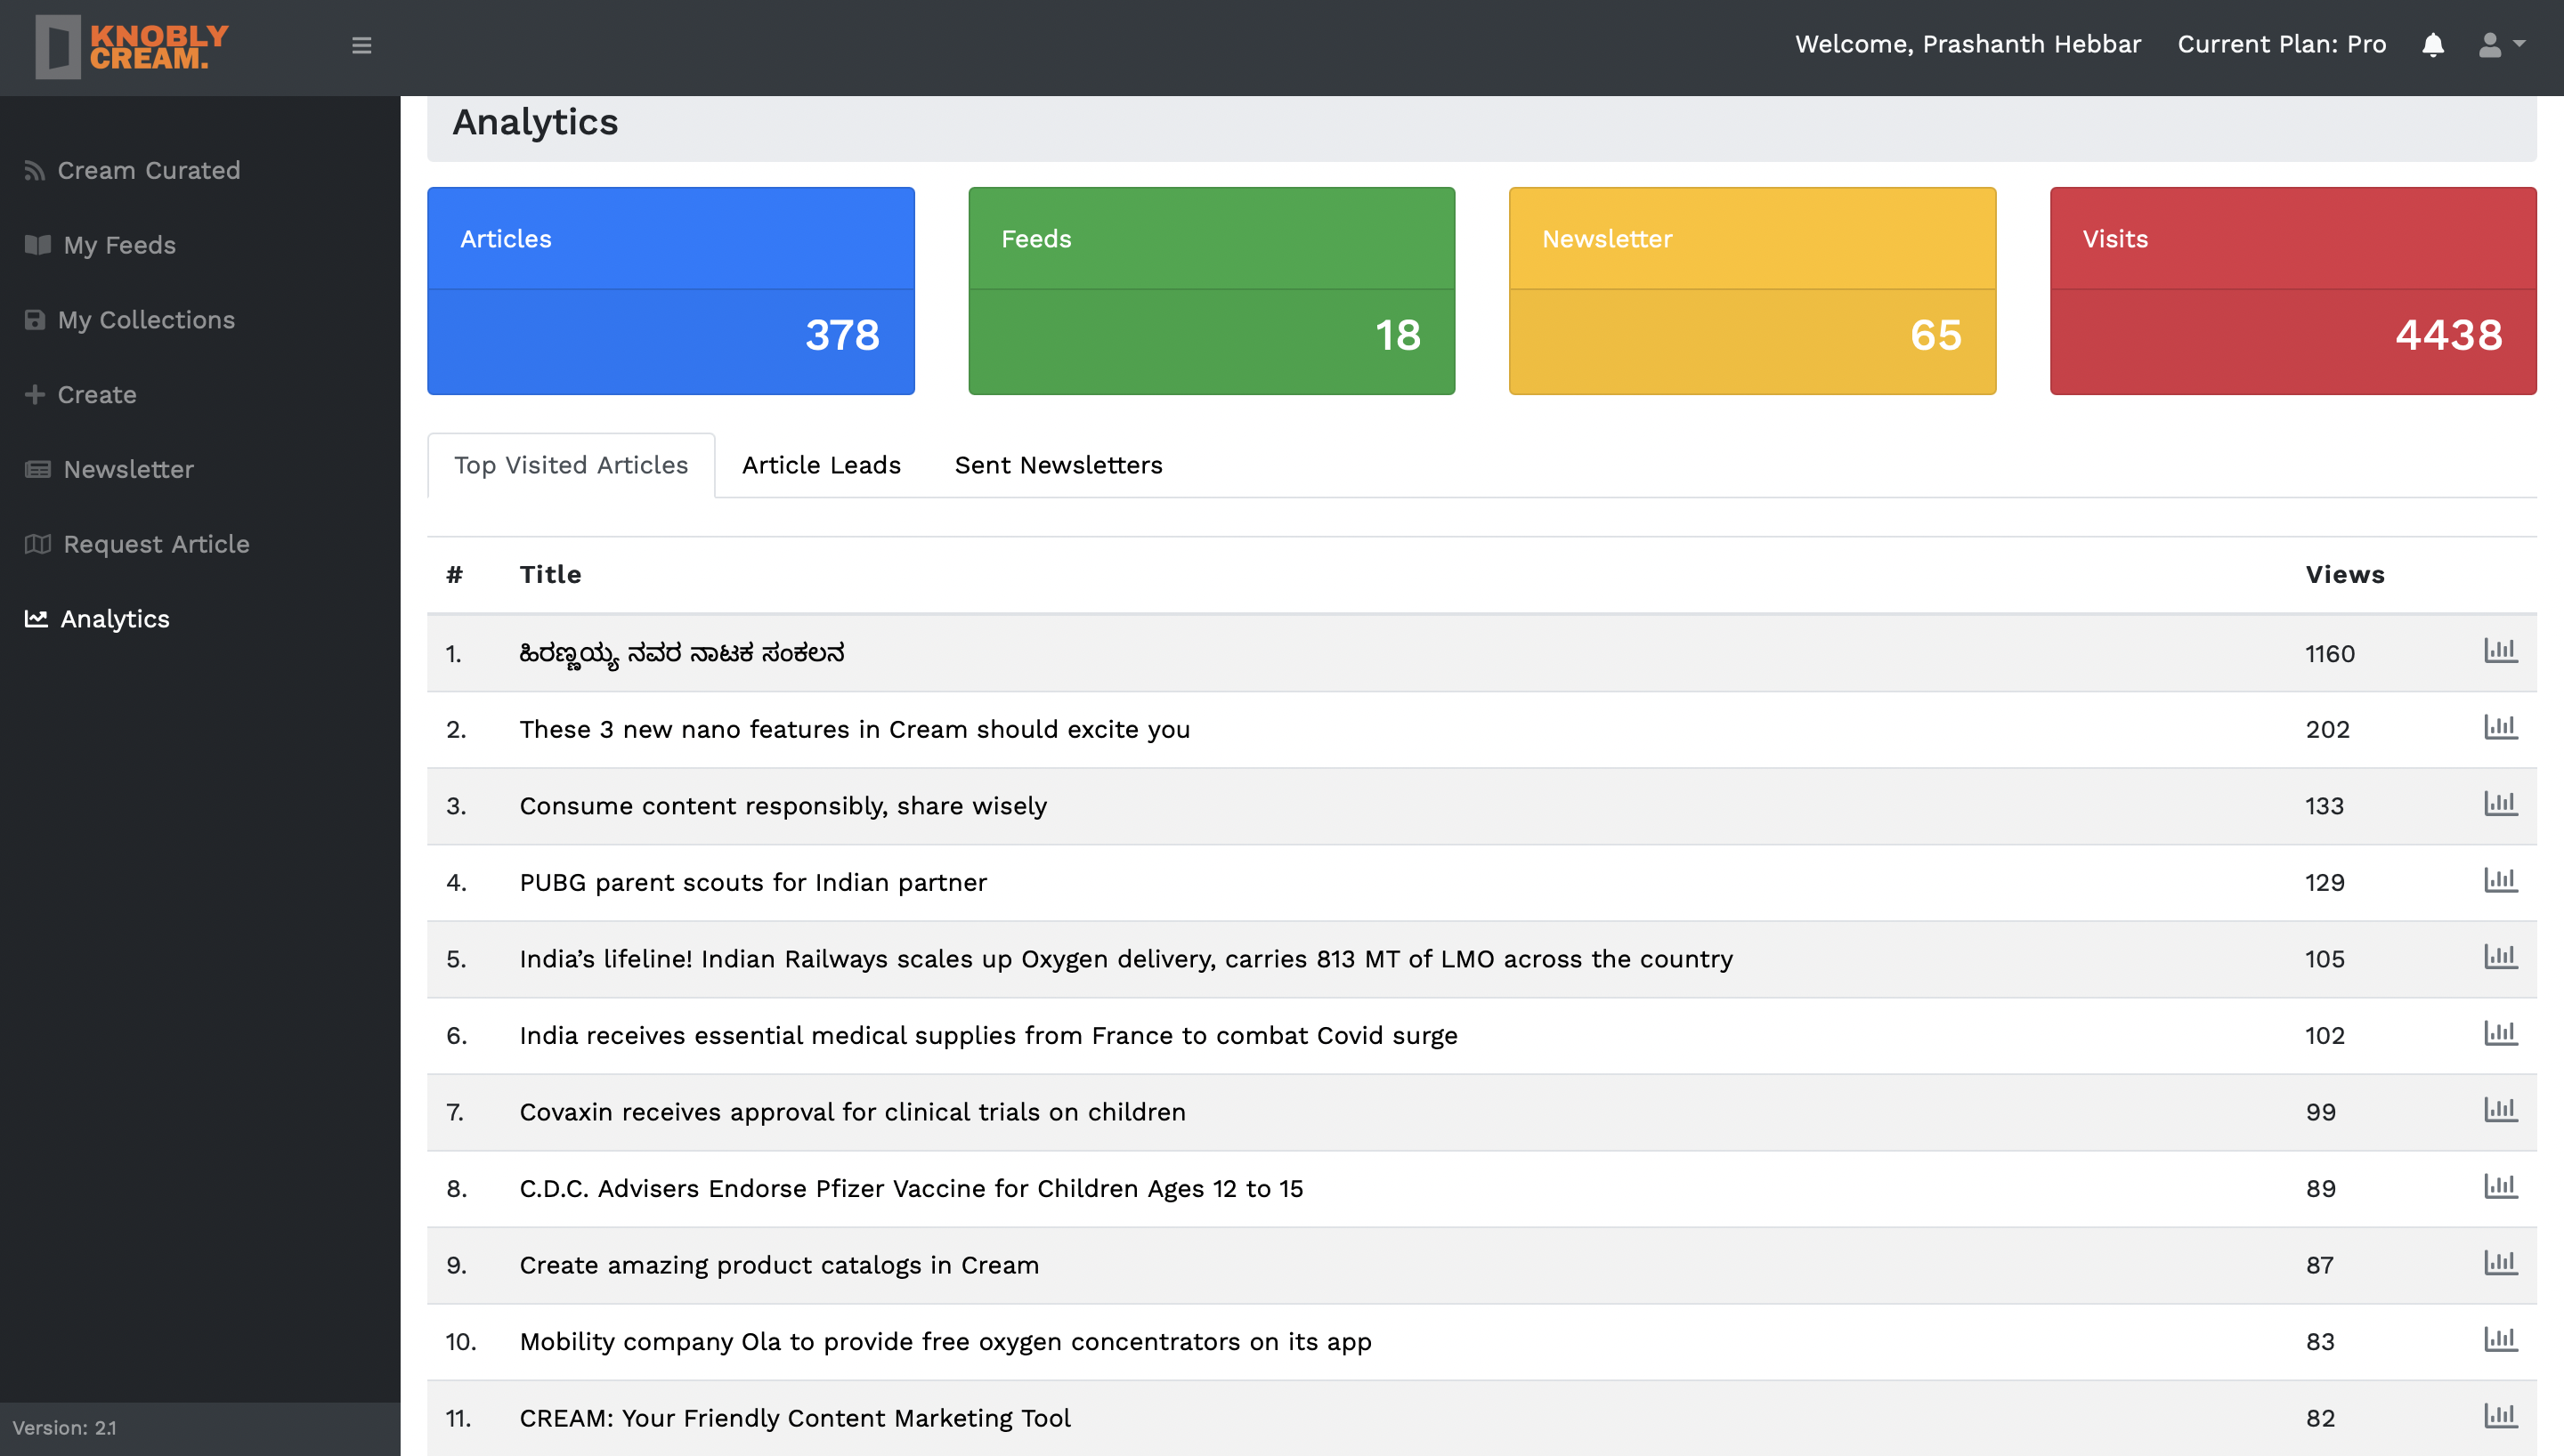Go to Cream Curated in sidebar
The image size is (2564, 1456).
pos(148,170)
